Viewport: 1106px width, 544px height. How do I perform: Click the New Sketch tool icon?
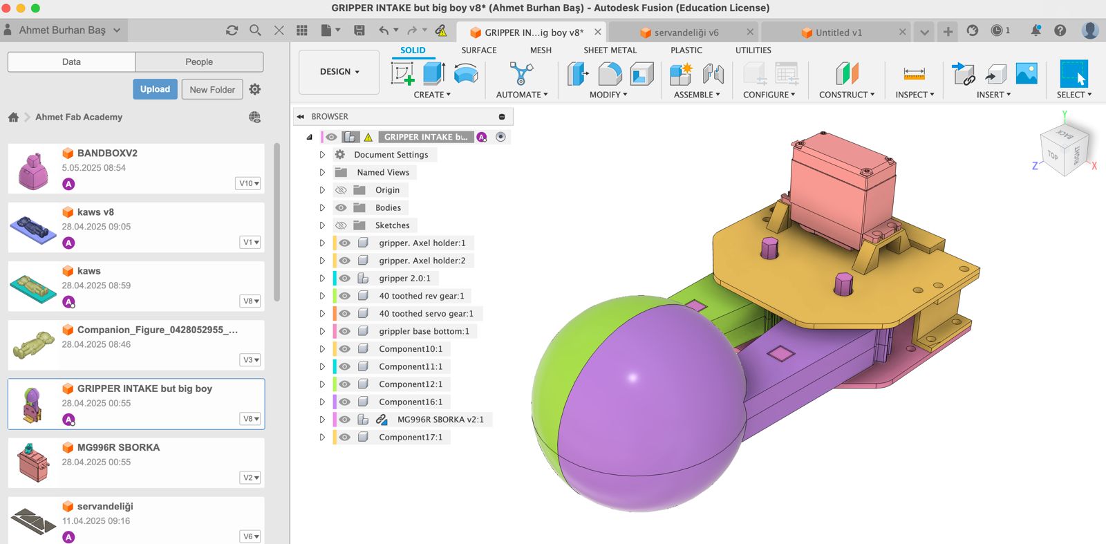point(402,73)
